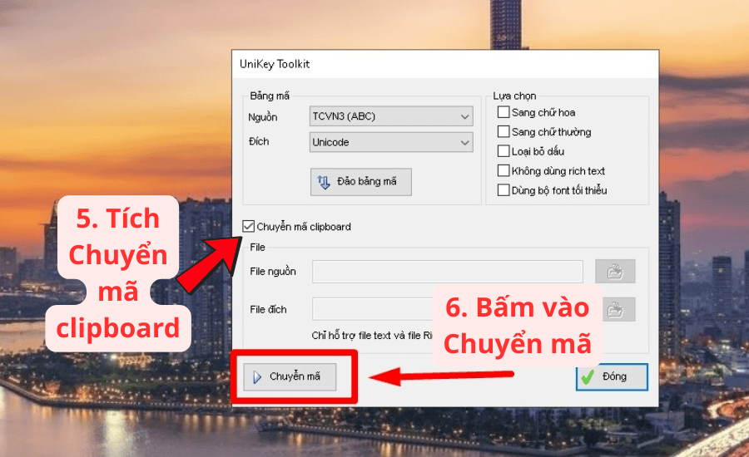Image resolution: width=749 pixels, height=457 pixels.
Task: Toggle Dùng bộ font tối thiểu
Action: pos(503,190)
